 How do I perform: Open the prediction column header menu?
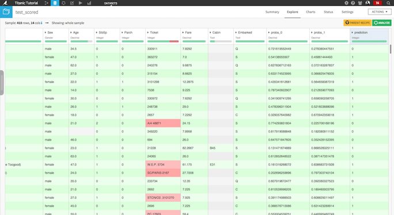click(359, 32)
